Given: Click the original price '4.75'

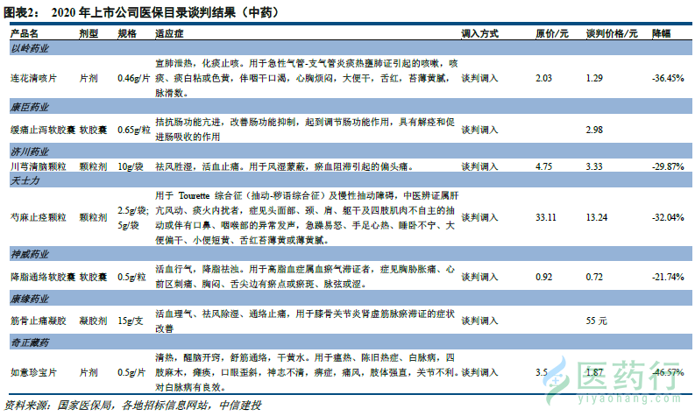Looking at the screenshot, I should (544, 166).
